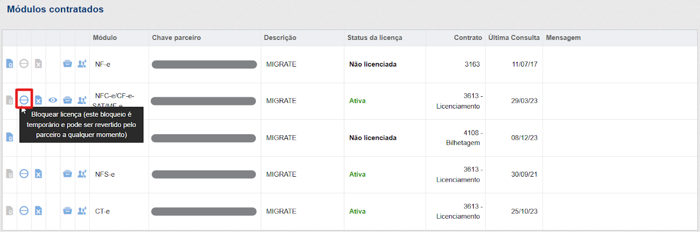Click the cancel document icon in the NFC-e row
This screenshot has height=232, width=700.
click(x=38, y=100)
